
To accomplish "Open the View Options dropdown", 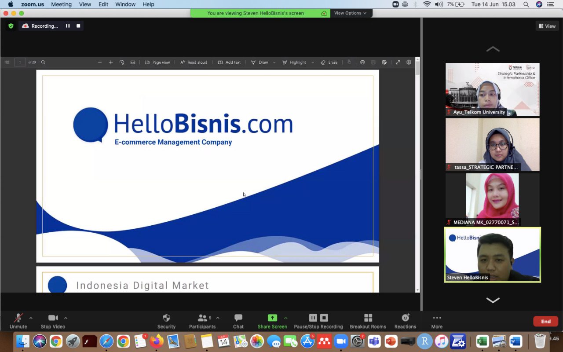I will click(350, 13).
